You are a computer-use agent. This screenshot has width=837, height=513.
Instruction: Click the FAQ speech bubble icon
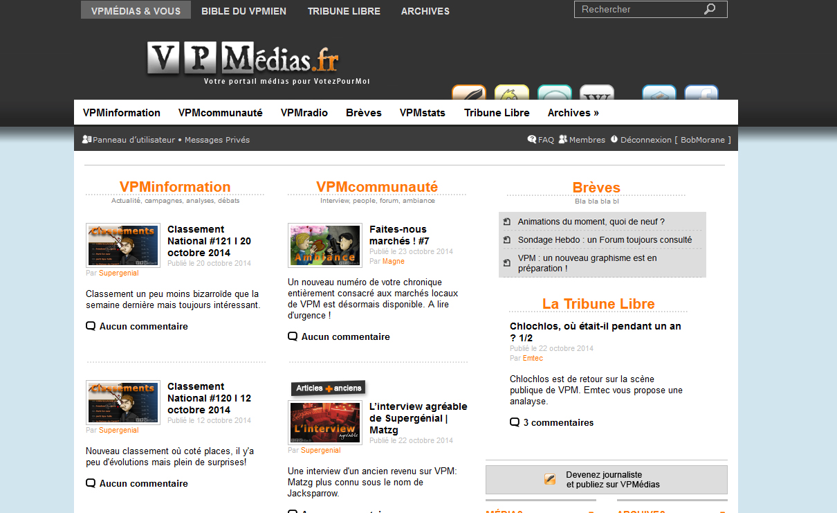point(532,139)
